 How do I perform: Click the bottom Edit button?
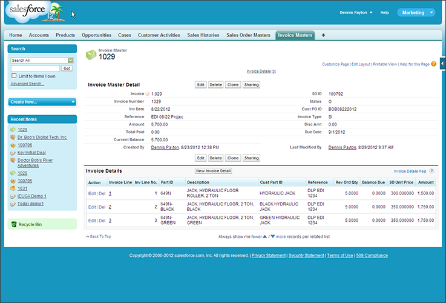(x=200, y=158)
